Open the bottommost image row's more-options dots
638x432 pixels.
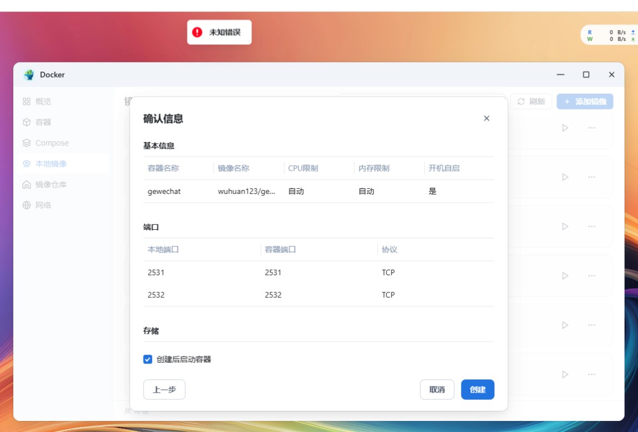[x=591, y=374]
